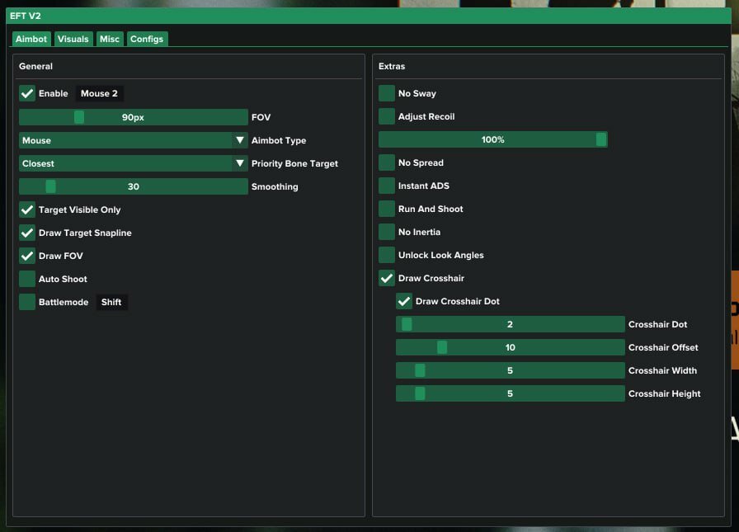Uncheck Target Visible Only
This screenshot has height=532, width=739.
(x=27, y=210)
